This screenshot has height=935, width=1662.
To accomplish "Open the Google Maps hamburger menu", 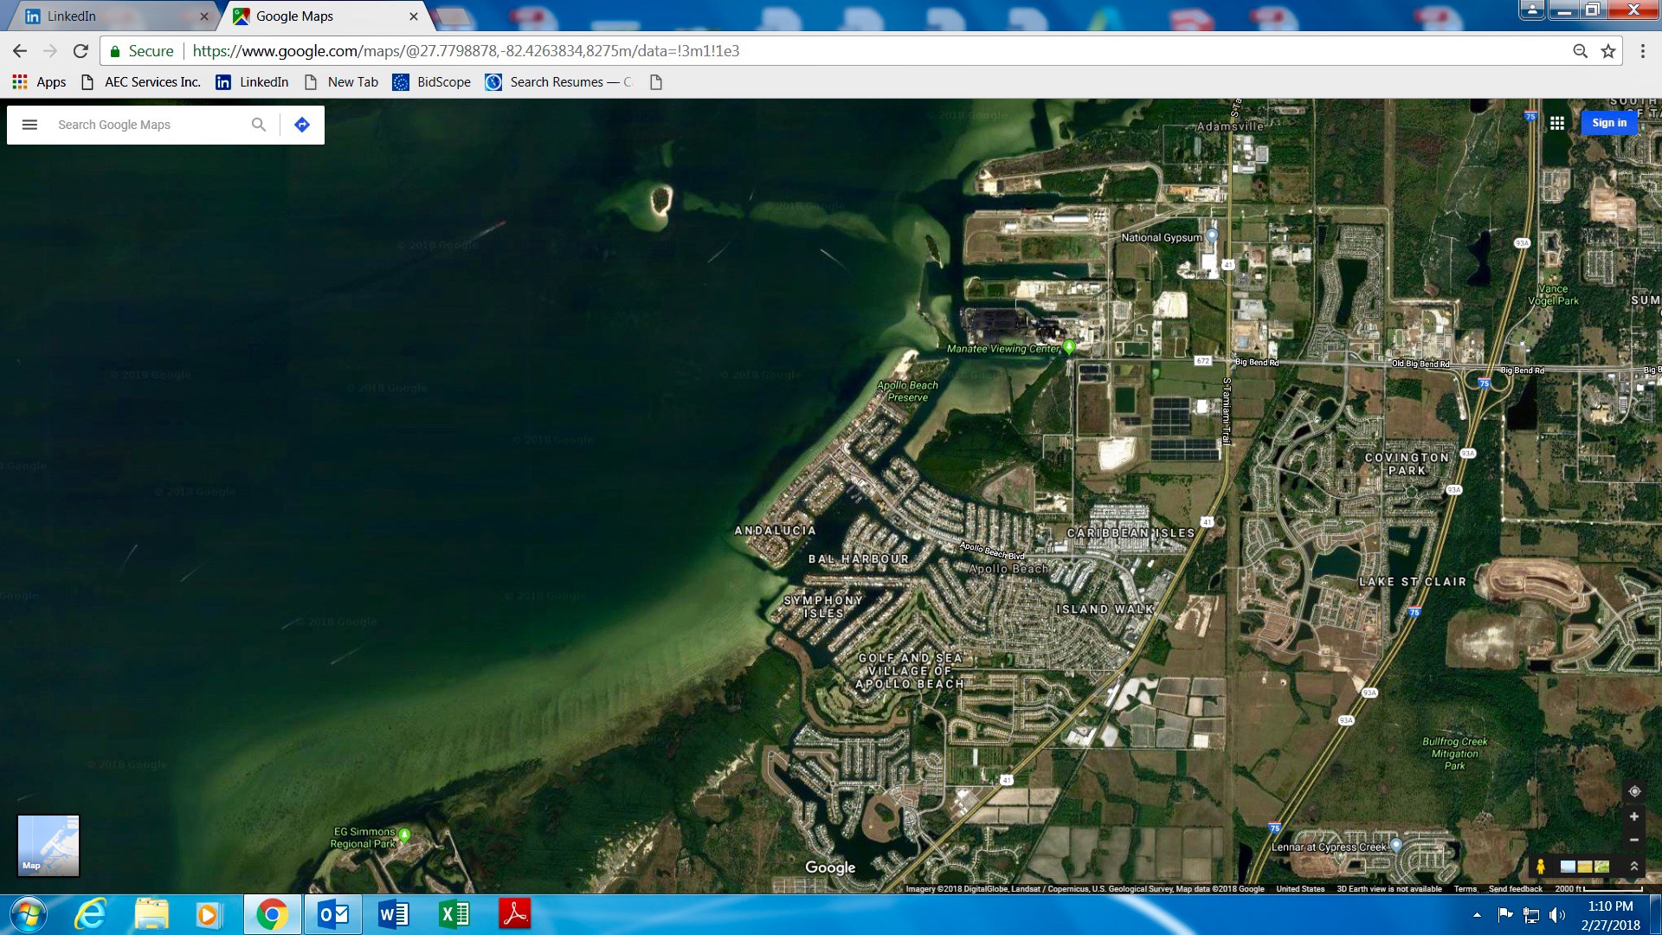I will [x=29, y=125].
